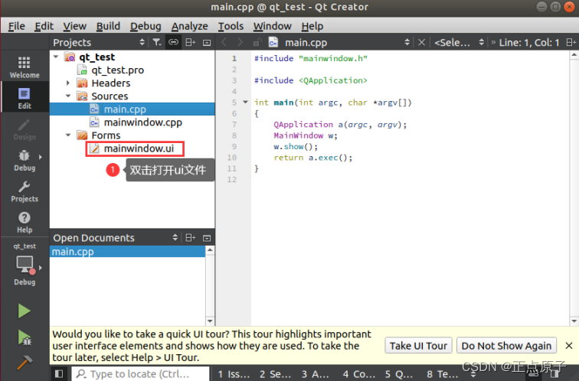
Task: Run the project with green play button
Action: pos(25,311)
